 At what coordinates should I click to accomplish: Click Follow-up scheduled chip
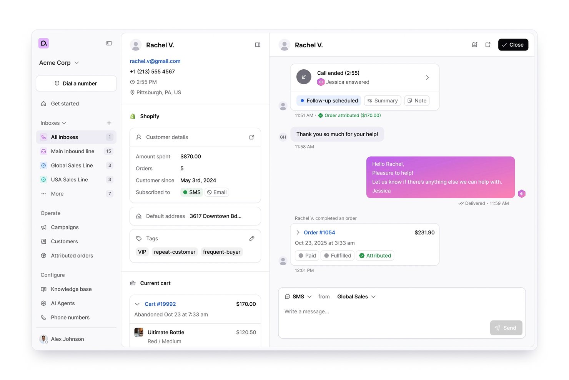[329, 100]
